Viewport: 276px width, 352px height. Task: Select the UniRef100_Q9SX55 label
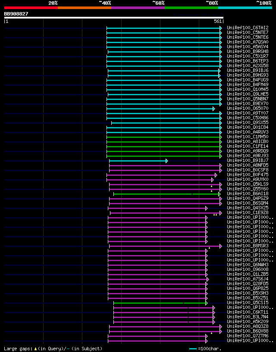248,122
